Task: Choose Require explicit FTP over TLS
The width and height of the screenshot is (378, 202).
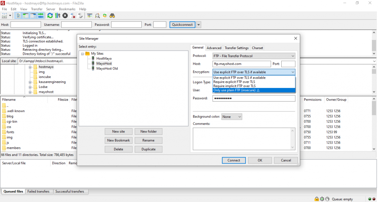Action: pos(254,82)
